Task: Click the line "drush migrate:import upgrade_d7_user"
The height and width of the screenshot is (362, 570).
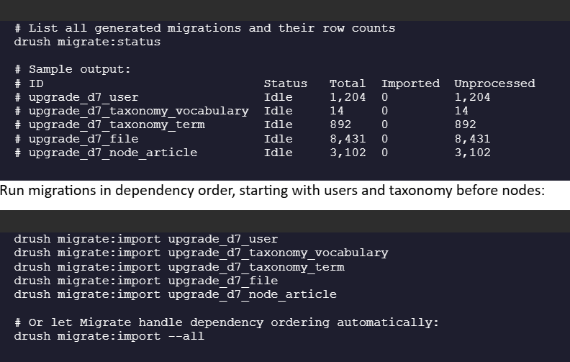Action: [146, 239]
